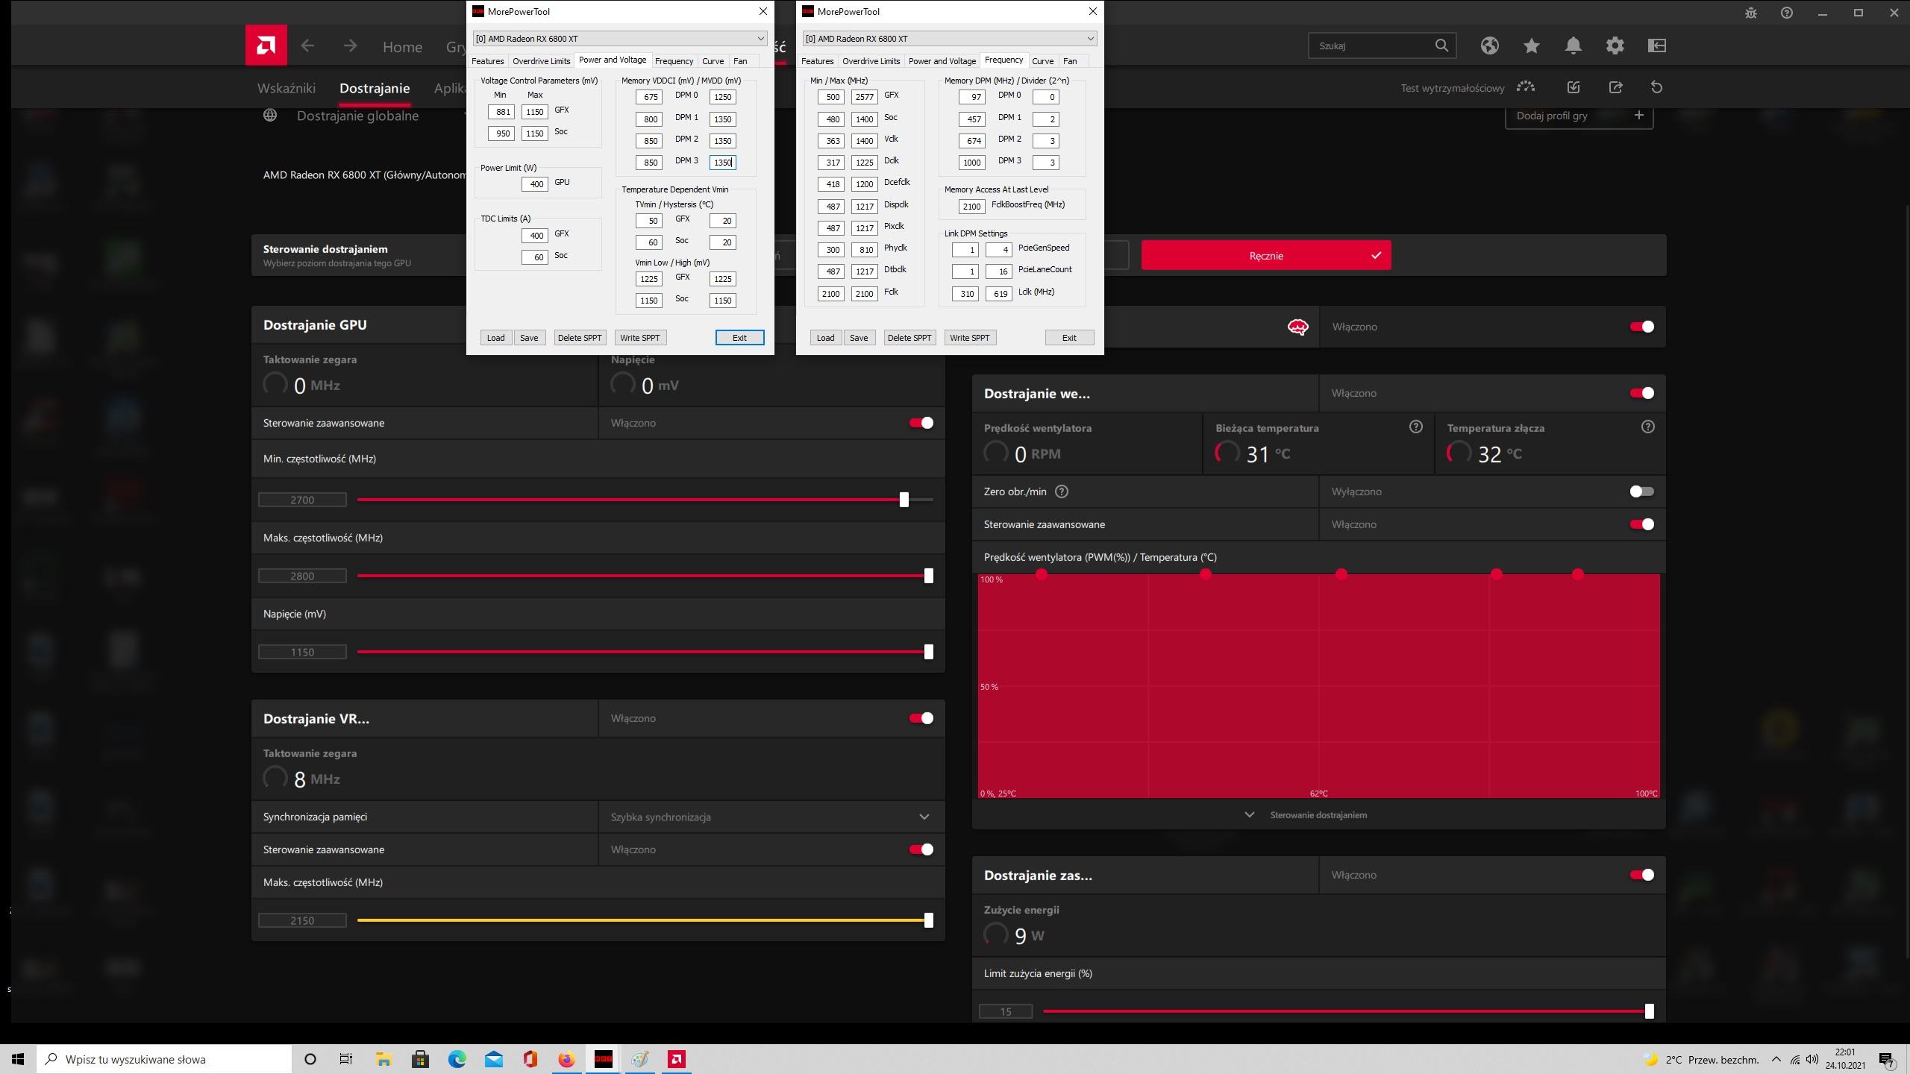Screen dimensions: 1910x1074
Task: Open Task View on the taskbar
Action: tap(346, 1059)
